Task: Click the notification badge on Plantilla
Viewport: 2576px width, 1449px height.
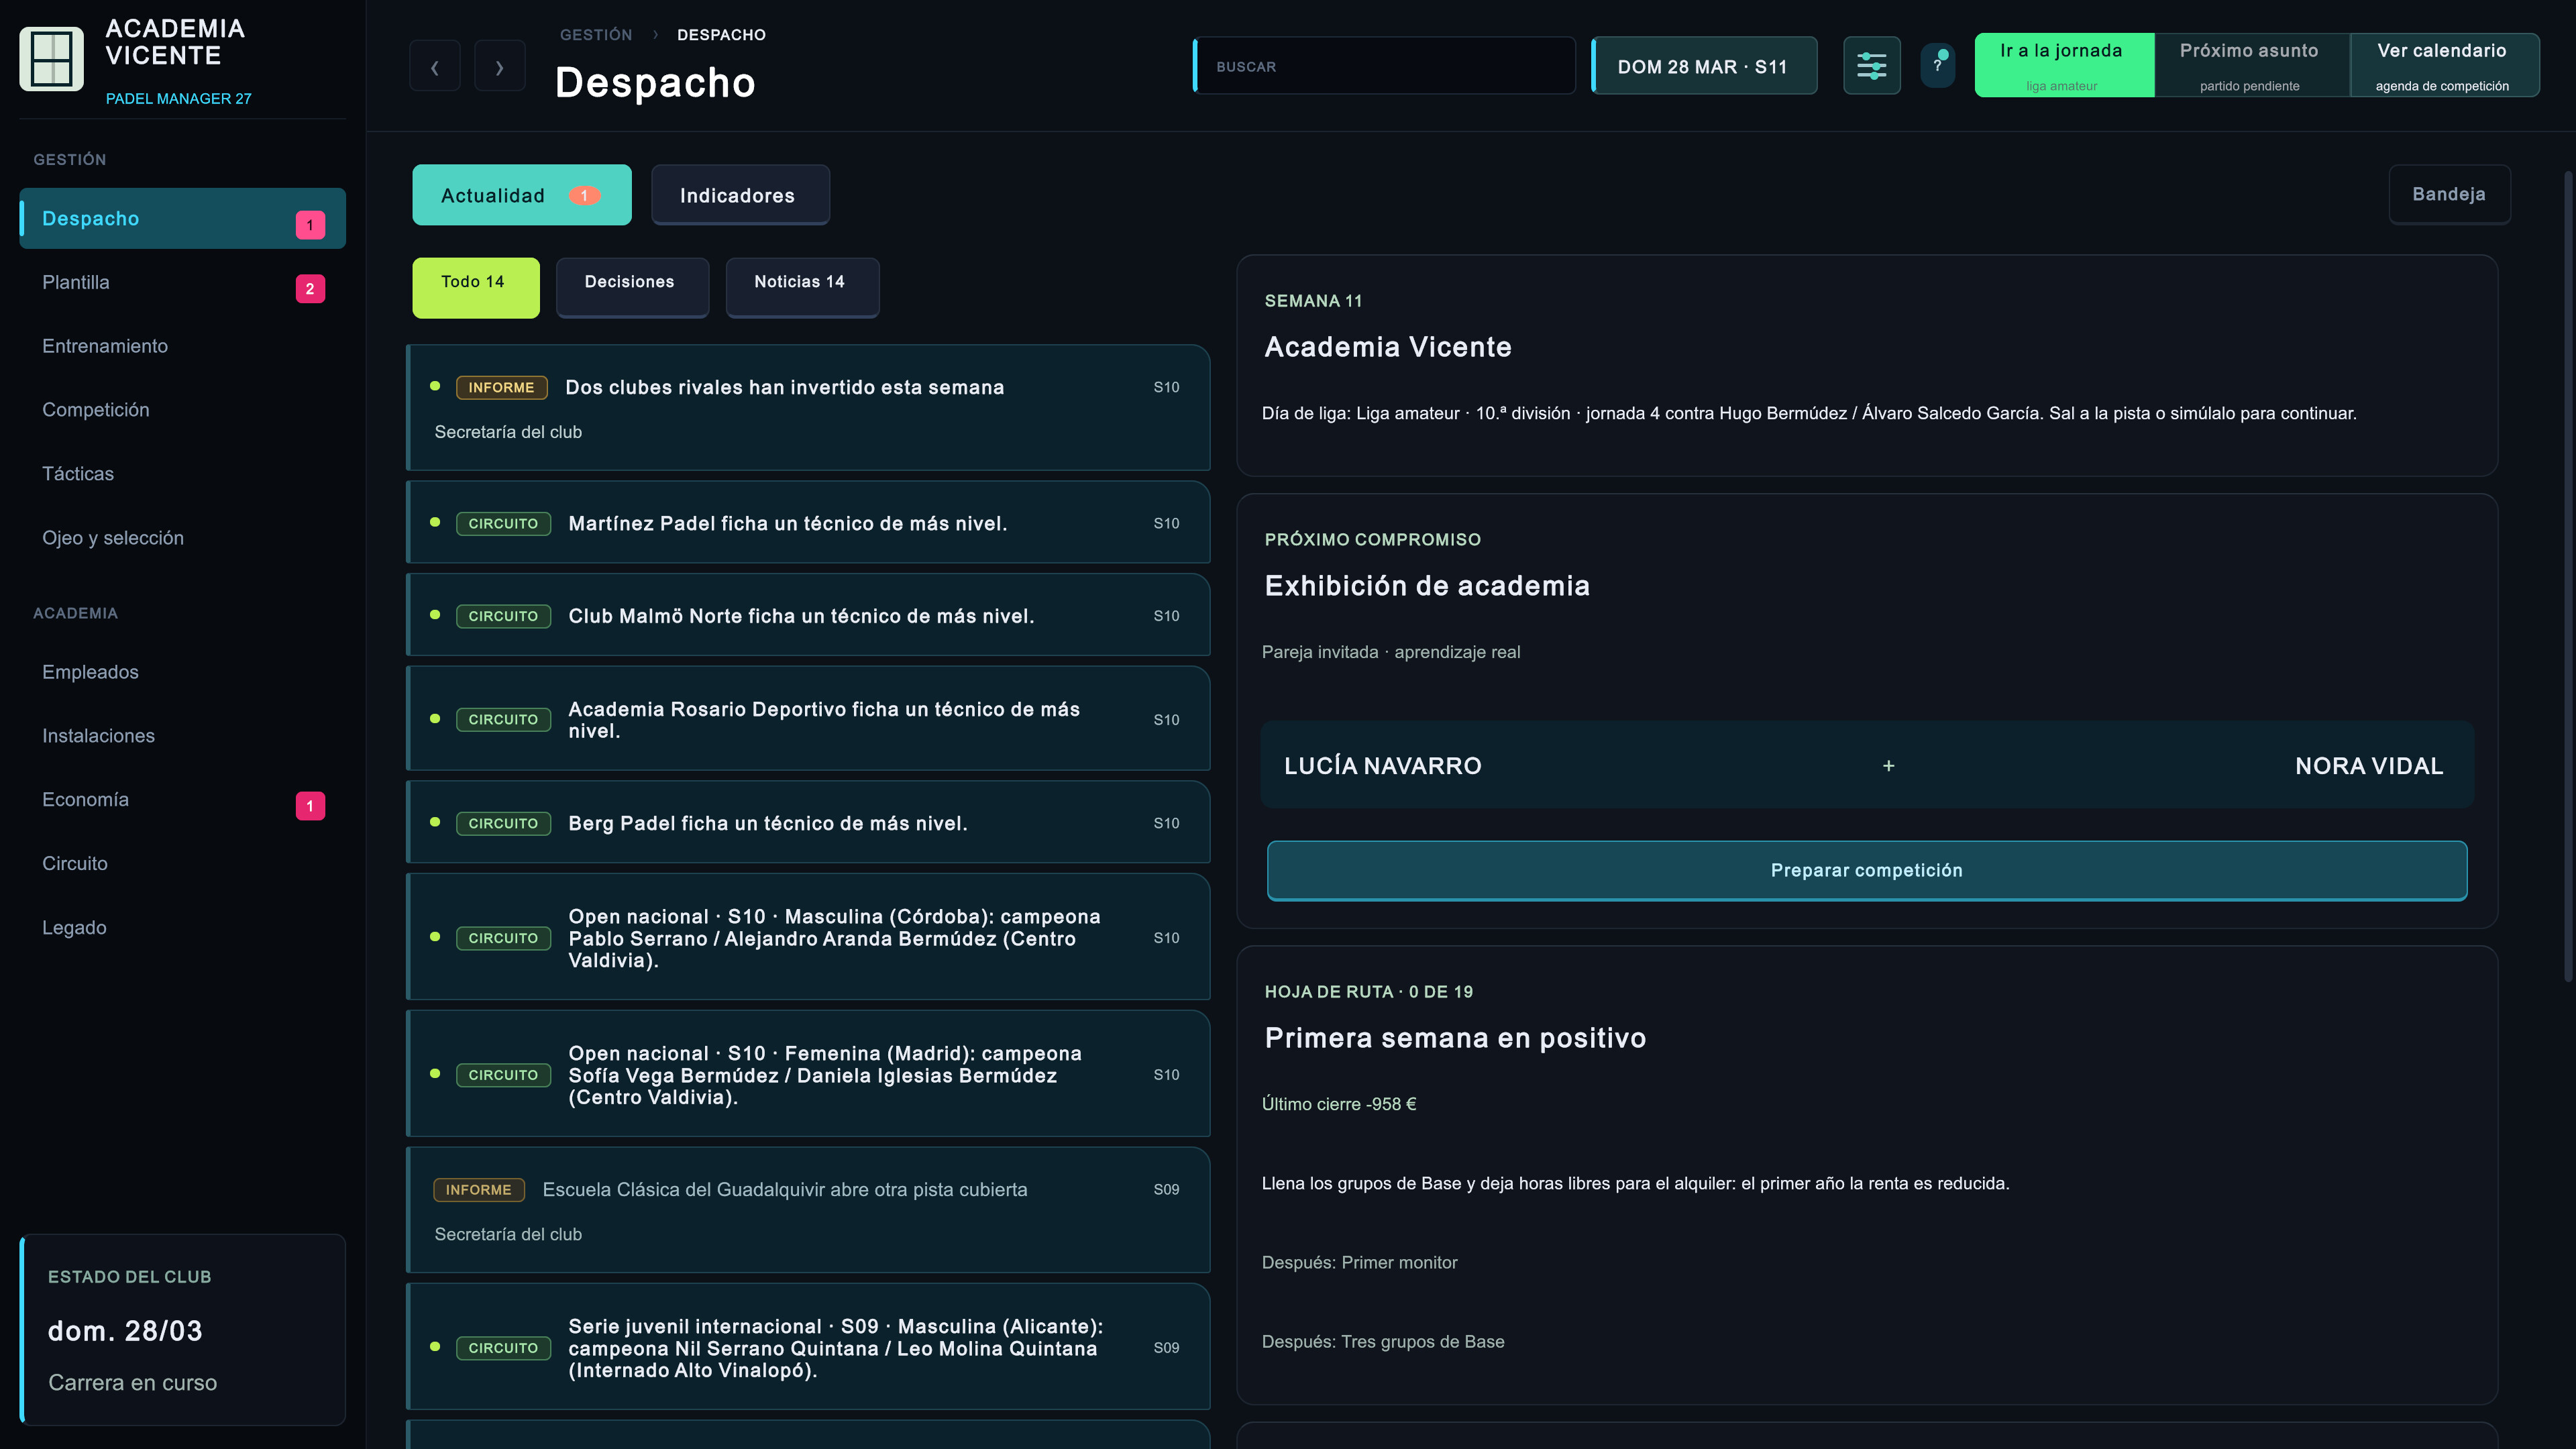Action: (x=310, y=289)
